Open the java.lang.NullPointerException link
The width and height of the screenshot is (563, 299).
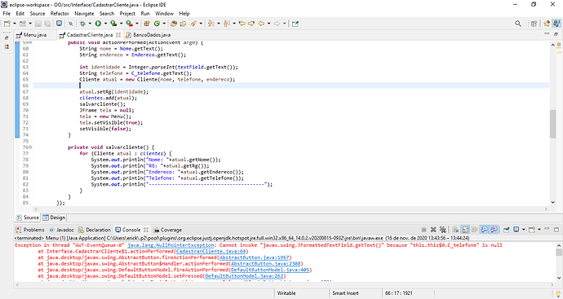(171, 245)
